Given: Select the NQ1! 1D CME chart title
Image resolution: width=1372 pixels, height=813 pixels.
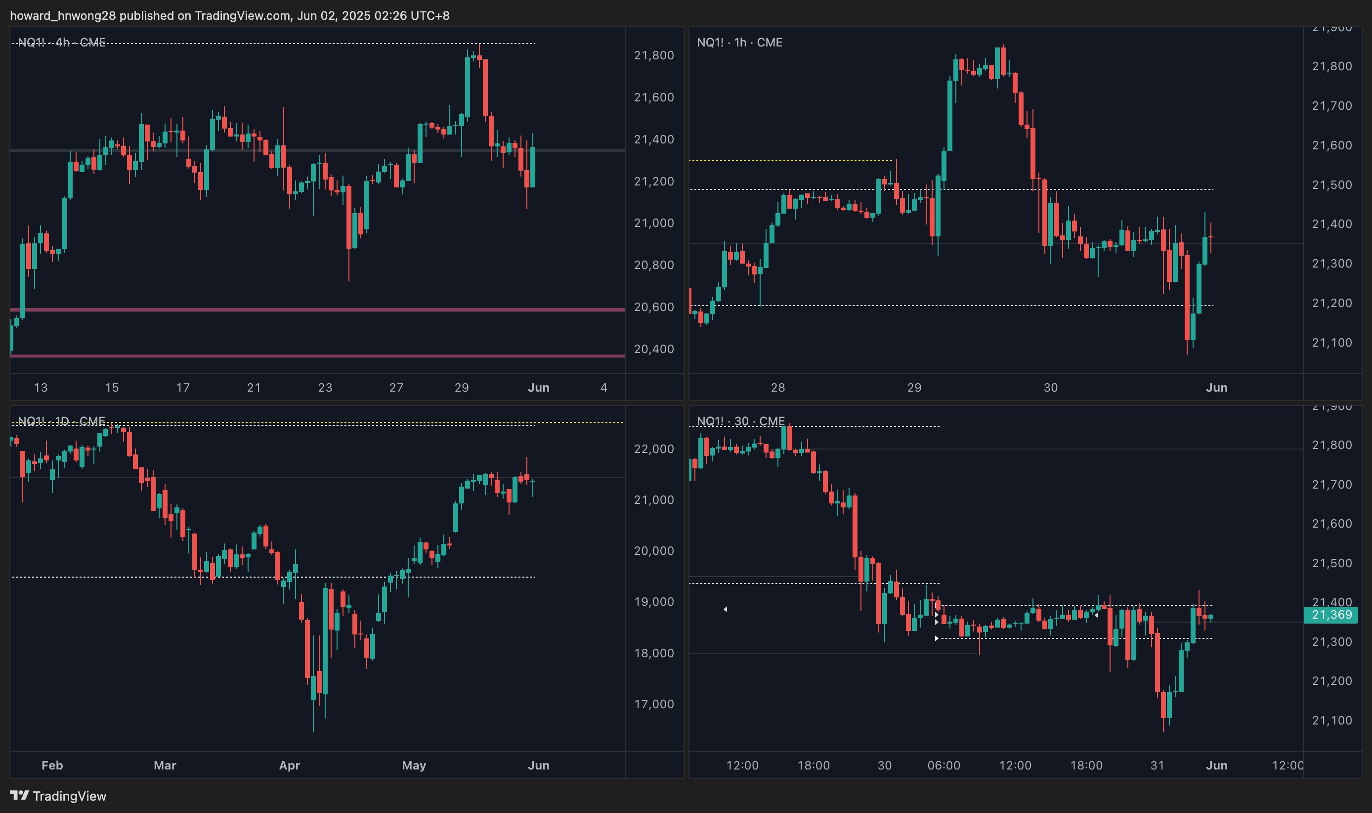Looking at the screenshot, I should point(61,421).
